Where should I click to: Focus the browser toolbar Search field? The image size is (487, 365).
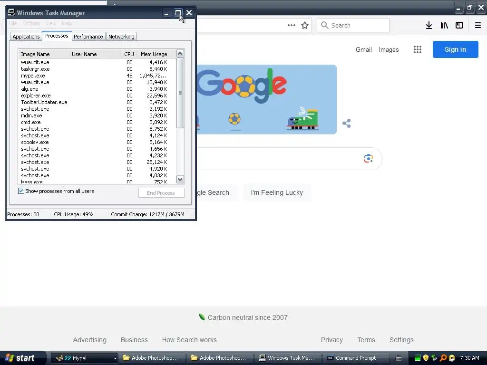tap(353, 25)
